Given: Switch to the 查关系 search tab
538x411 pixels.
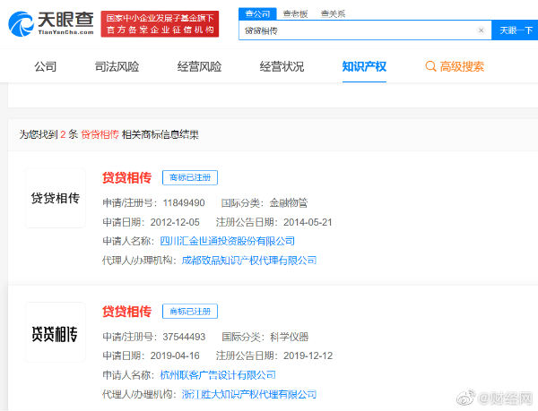Looking at the screenshot, I should point(333,13).
